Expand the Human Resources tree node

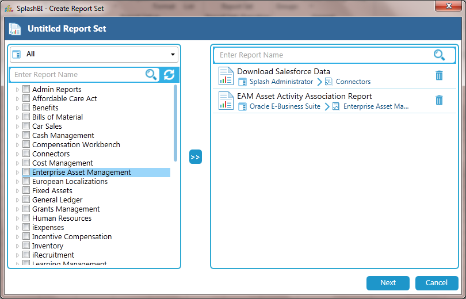pyautogui.click(x=18, y=218)
